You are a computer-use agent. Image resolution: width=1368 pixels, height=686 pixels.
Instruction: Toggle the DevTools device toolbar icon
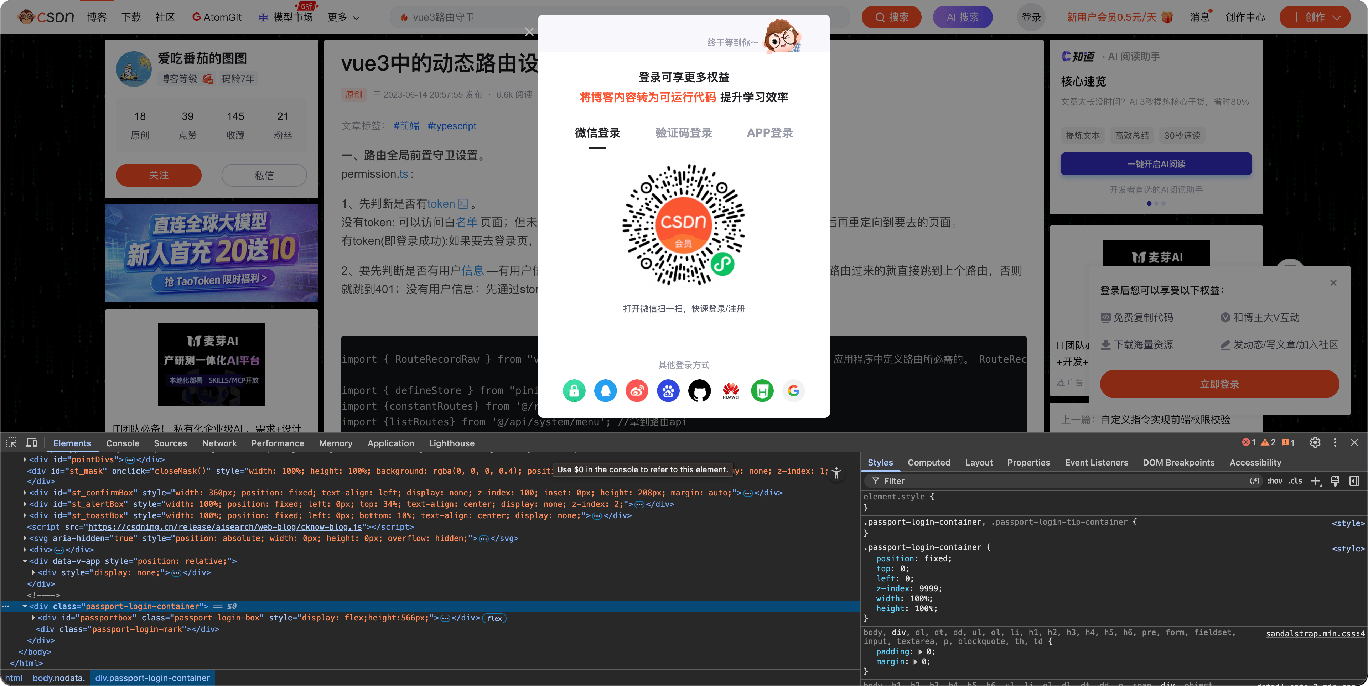32,443
